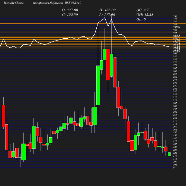Click the 177 price axis label
The height and width of the screenshot is (186, 186).
point(175,121)
